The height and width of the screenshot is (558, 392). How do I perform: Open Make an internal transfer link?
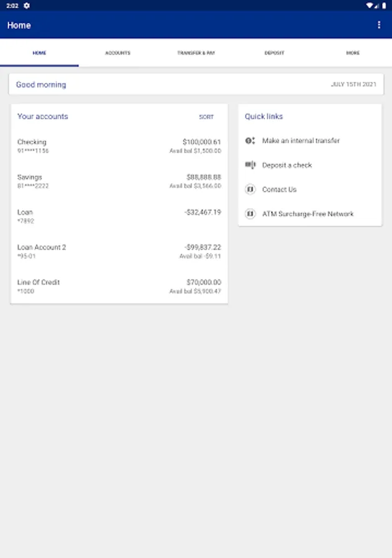point(301,141)
